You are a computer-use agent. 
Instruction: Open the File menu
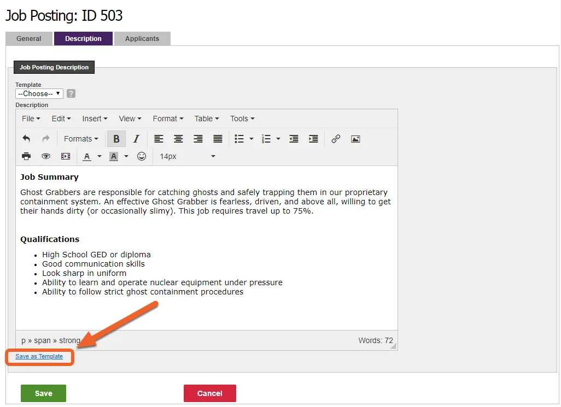31,119
